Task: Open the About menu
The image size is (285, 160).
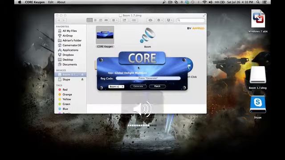Action: 61,2
